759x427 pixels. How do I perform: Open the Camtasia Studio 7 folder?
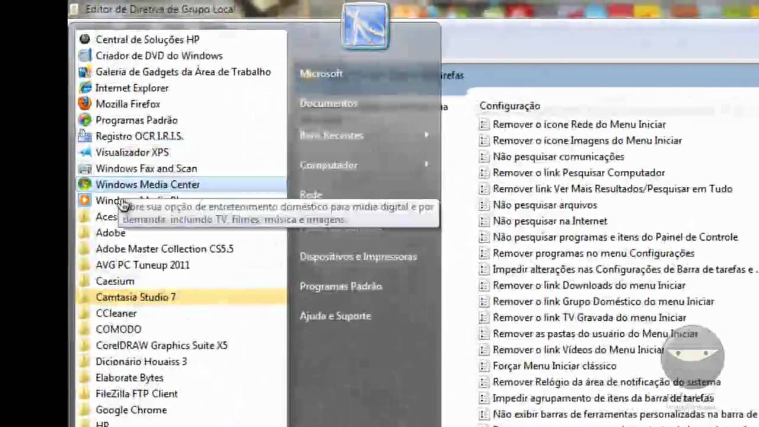point(181,297)
